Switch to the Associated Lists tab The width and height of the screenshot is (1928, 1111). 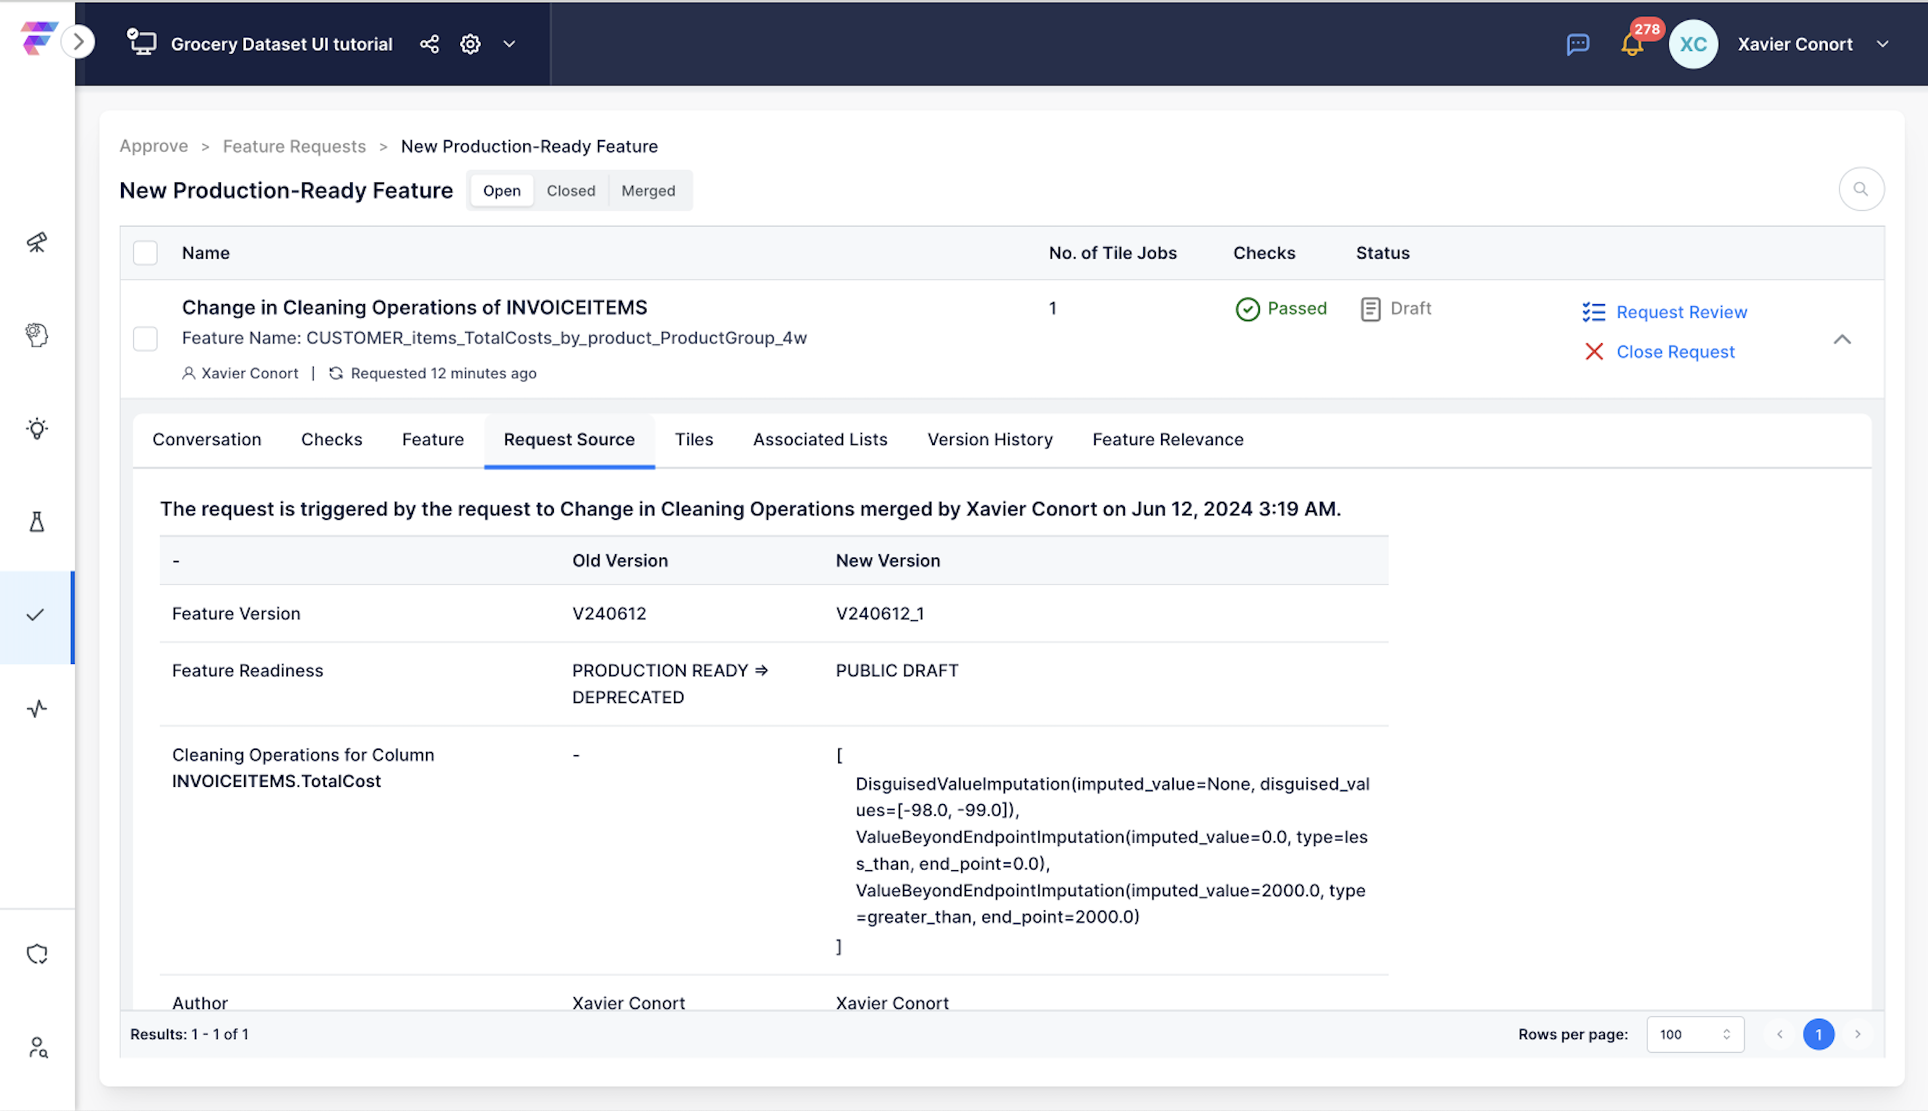pos(820,440)
